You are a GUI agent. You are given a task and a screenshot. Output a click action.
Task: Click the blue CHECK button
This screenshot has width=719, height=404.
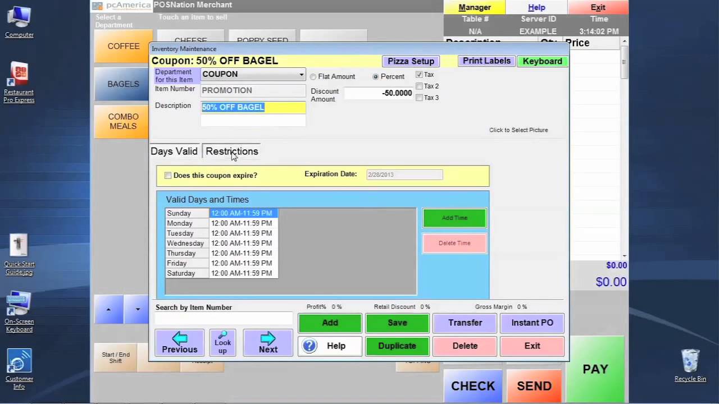(473, 386)
